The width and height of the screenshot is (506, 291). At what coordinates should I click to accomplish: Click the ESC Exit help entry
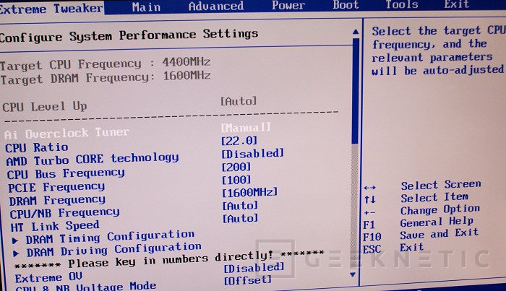(x=393, y=248)
